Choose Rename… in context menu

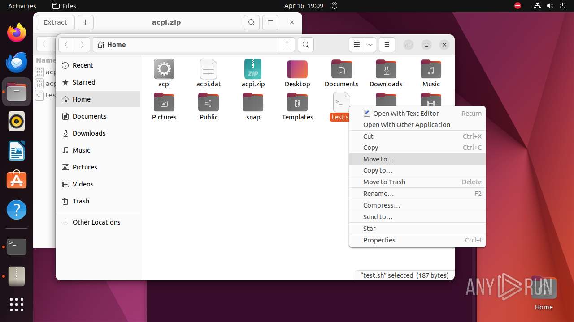(x=417, y=194)
